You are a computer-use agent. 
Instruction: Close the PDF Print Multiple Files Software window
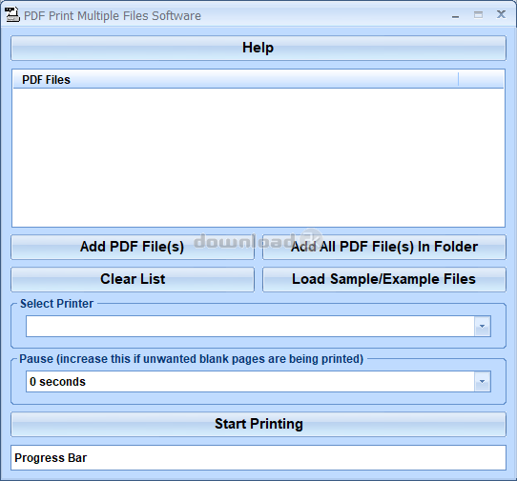tap(501, 14)
